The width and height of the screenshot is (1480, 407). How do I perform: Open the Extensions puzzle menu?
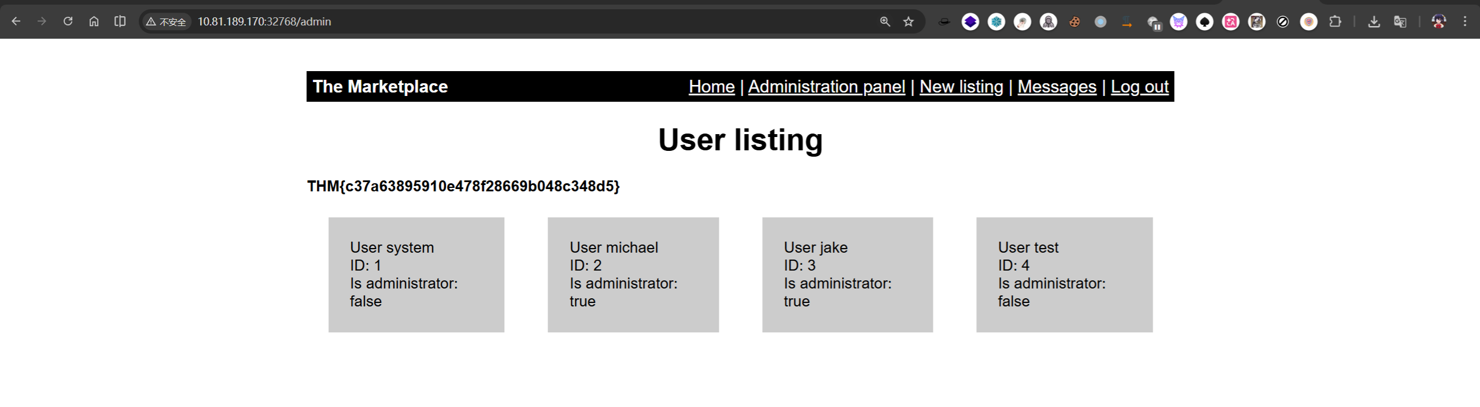point(1335,21)
